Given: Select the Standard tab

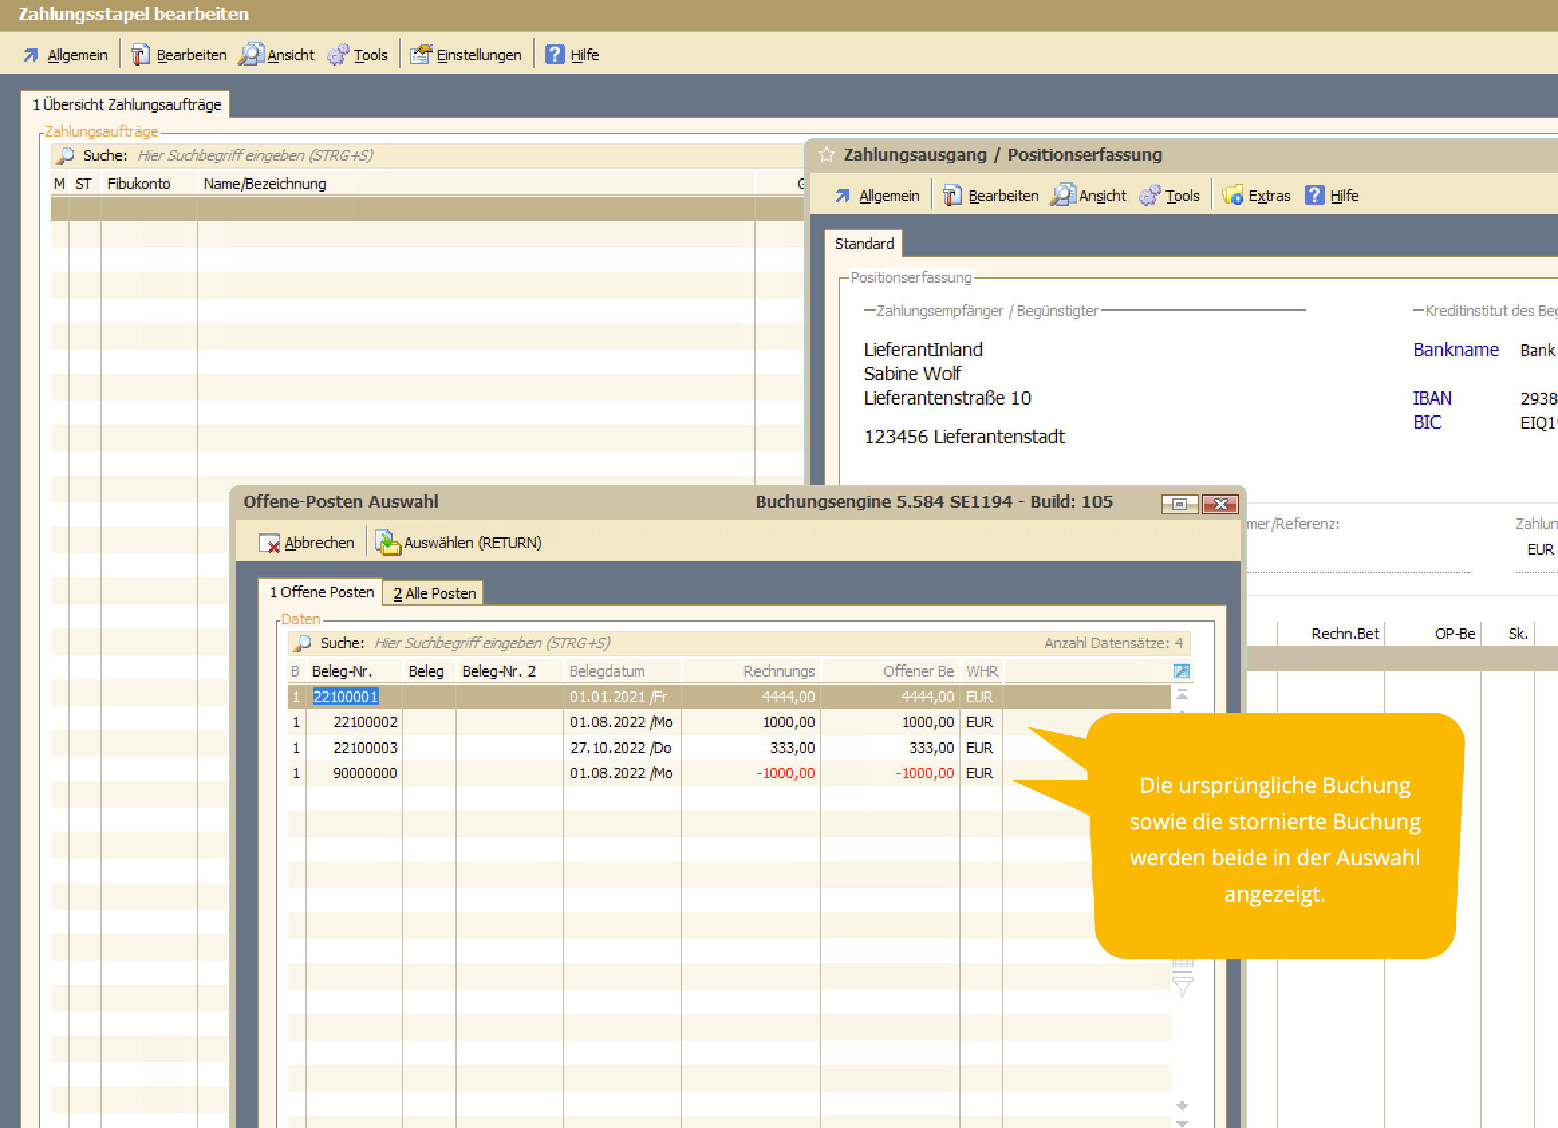Looking at the screenshot, I should click(863, 244).
